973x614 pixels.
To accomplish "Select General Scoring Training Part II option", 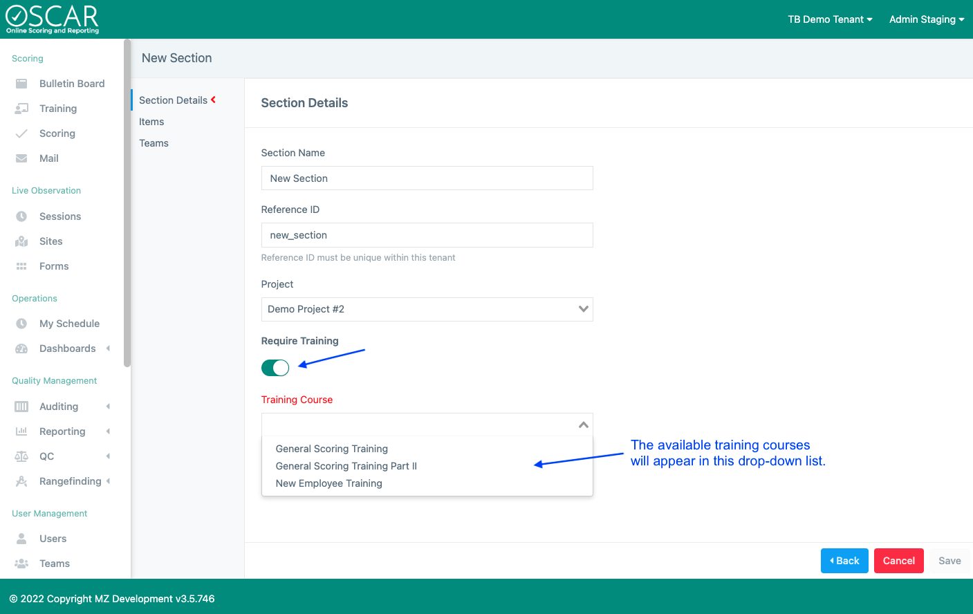I will (346, 466).
